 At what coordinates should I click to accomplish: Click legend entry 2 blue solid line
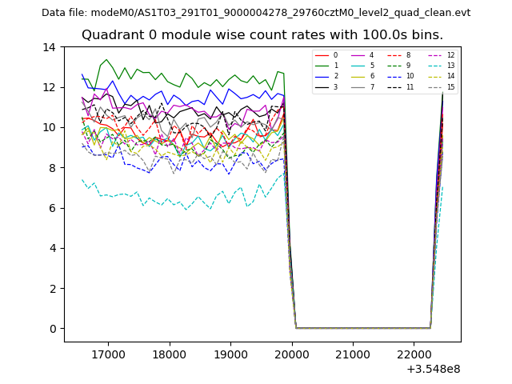coord(326,76)
